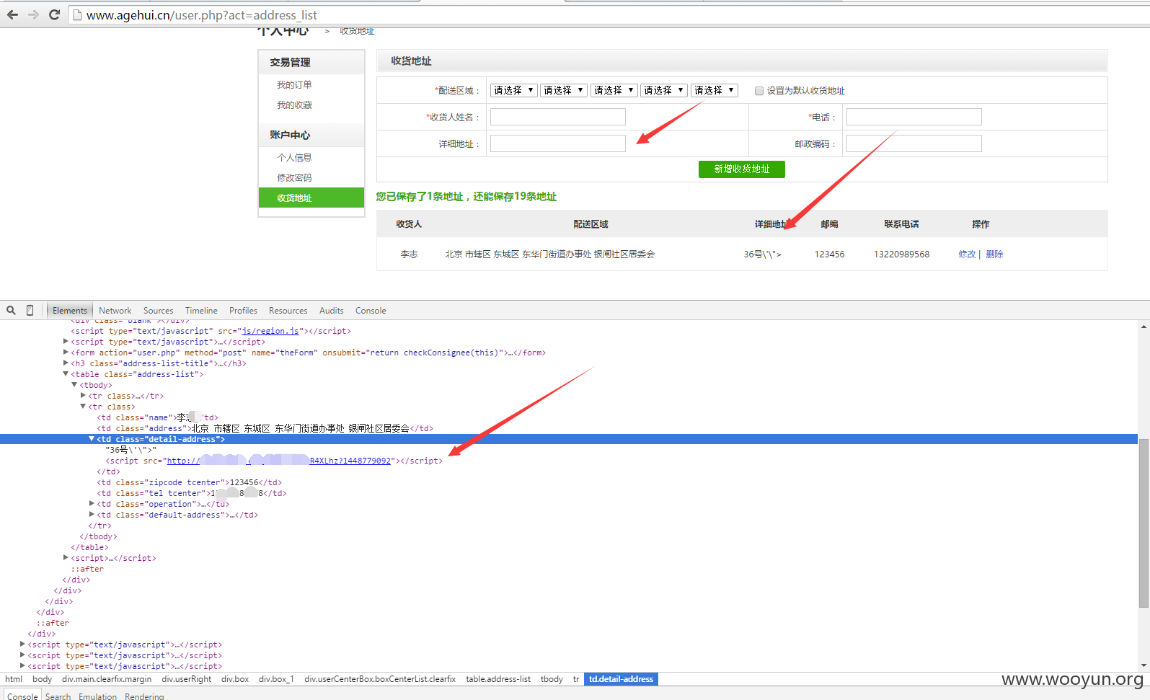Click js/region.js script source link

click(270, 331)
